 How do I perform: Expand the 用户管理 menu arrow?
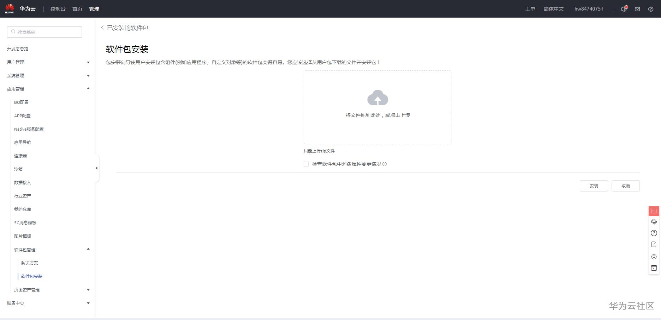coord(88,62)
